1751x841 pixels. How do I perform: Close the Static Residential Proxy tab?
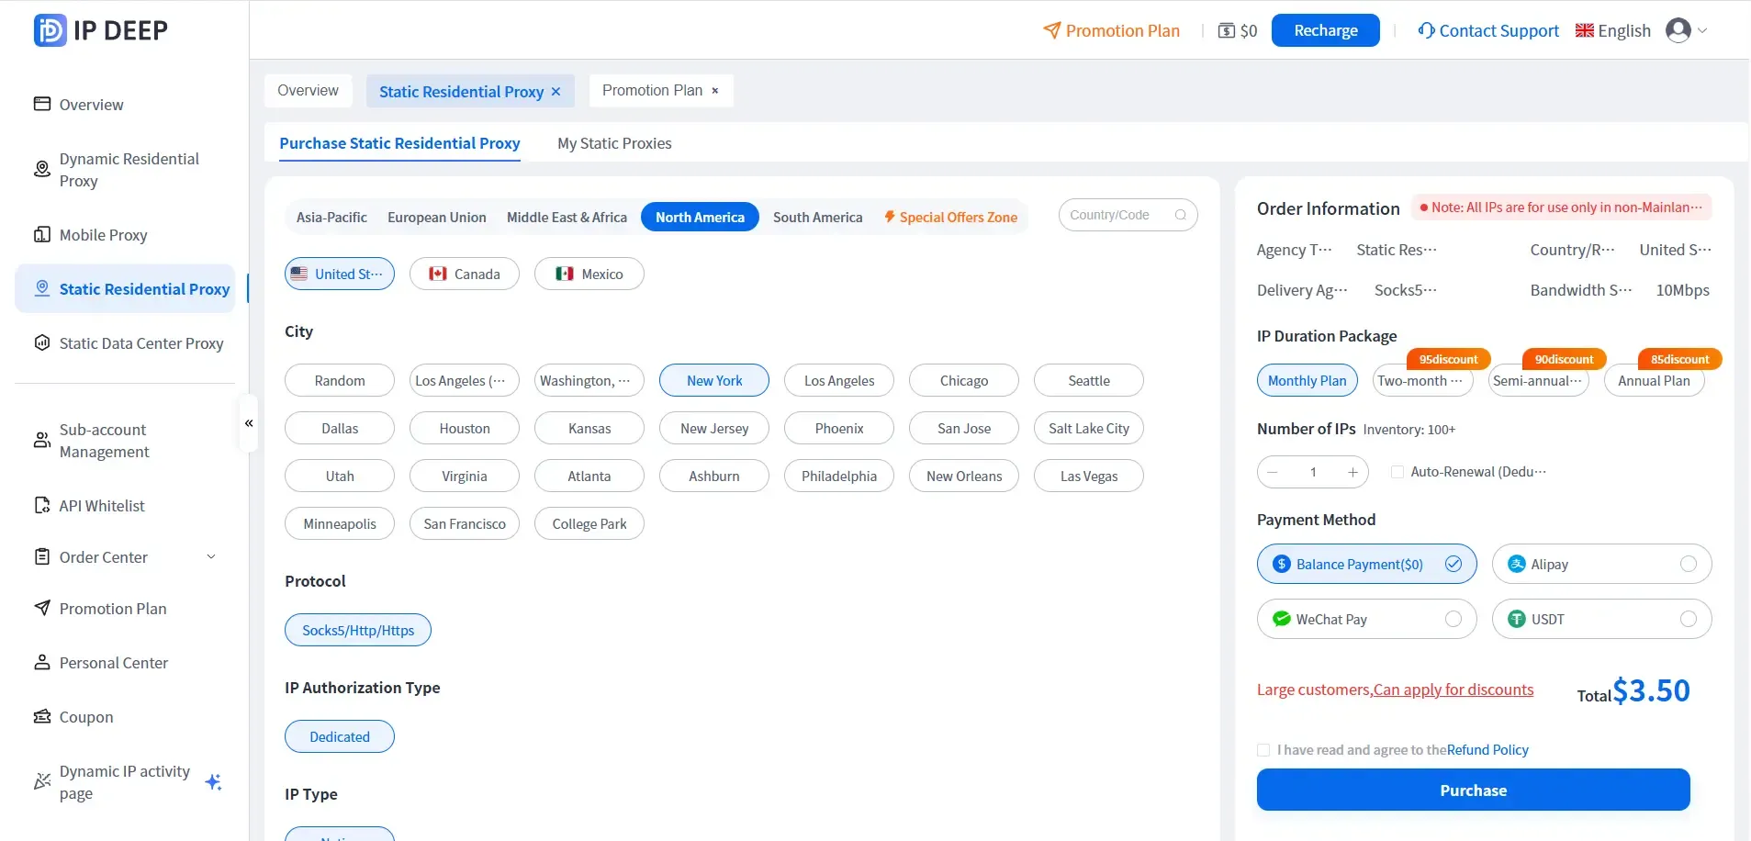pyautogui.click(x=556, y=92)
